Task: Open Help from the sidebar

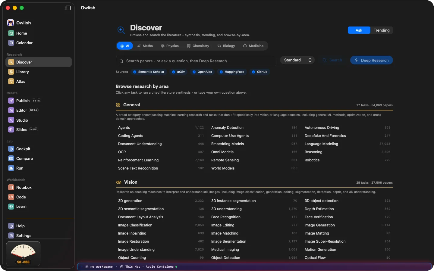Action: (x=39, y=226)
